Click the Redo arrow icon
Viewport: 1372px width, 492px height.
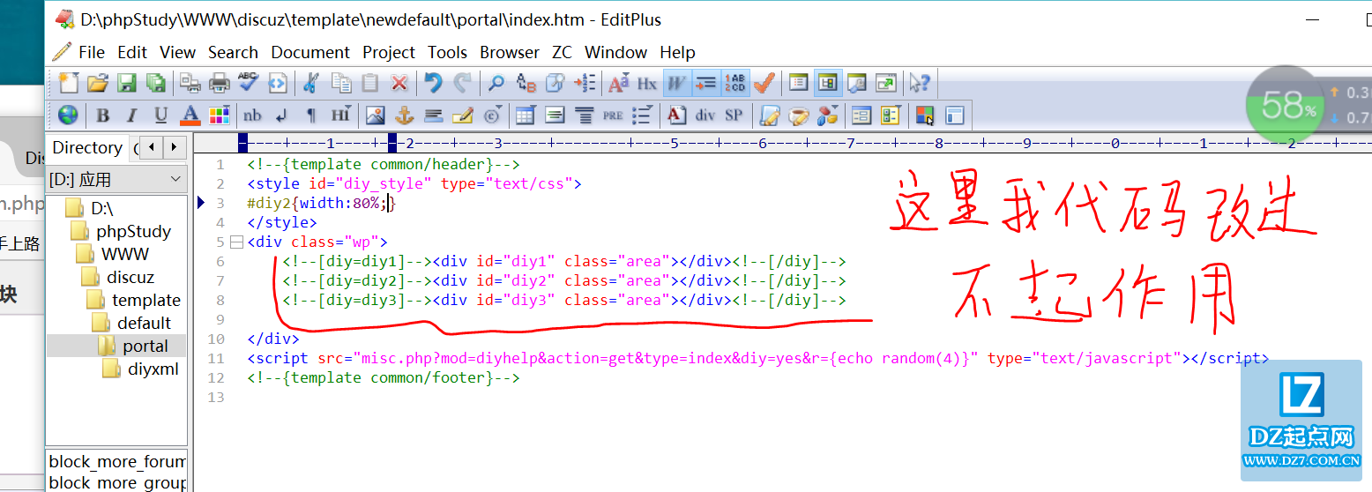tap(462, 83)
